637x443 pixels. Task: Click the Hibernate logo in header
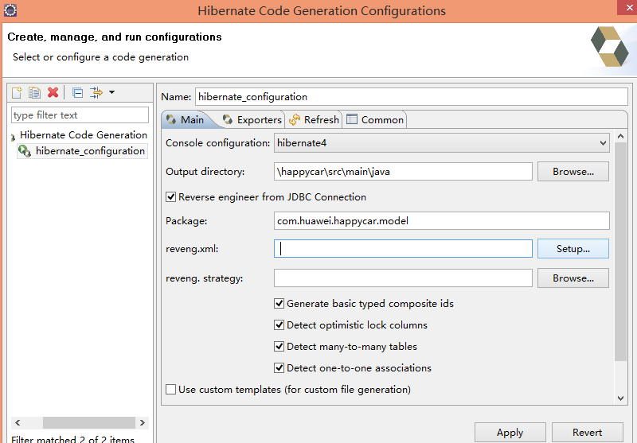(609, 47)
